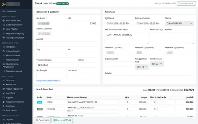Click the Work Order Baru plus icon
The height and width of the screenshot is (124, 198).
coord(4,21)
